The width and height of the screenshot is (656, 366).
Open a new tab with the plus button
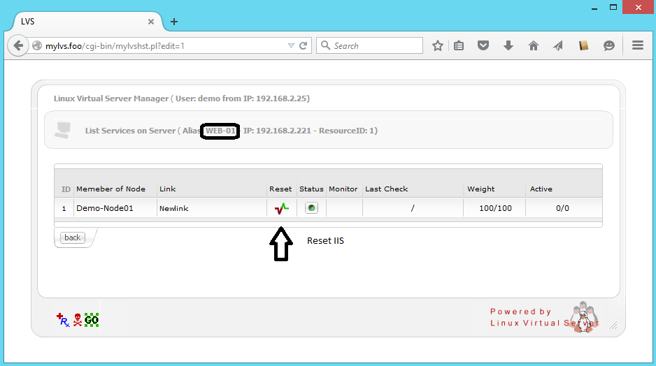[174, 22]
